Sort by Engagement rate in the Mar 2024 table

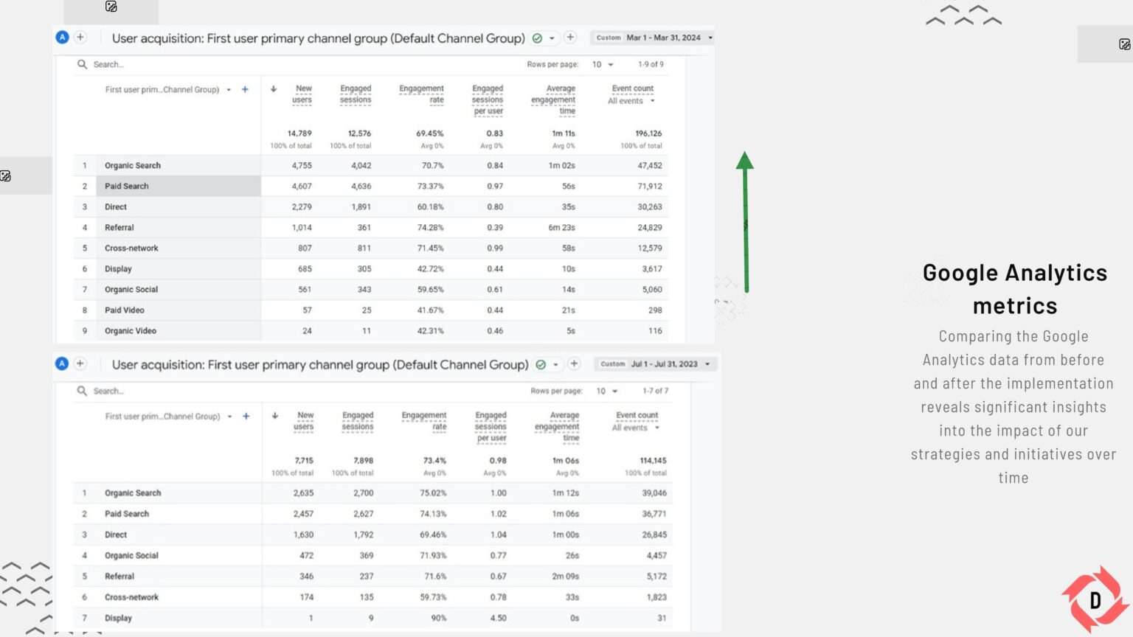(422, 94)
